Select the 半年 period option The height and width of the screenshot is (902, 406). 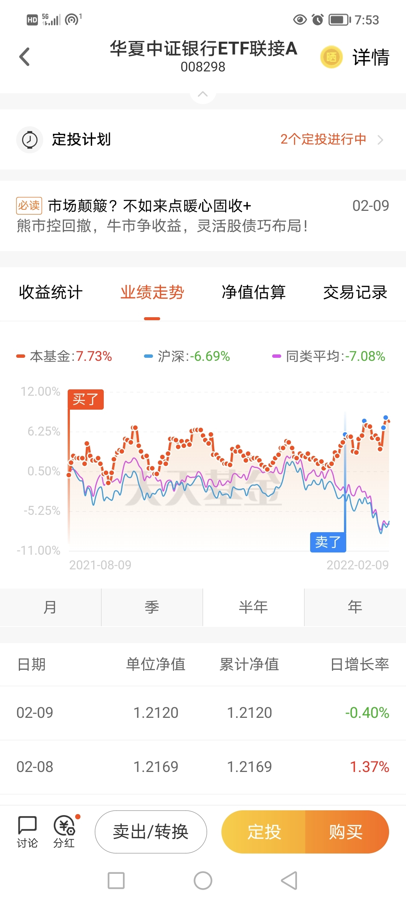click(253, 607)
